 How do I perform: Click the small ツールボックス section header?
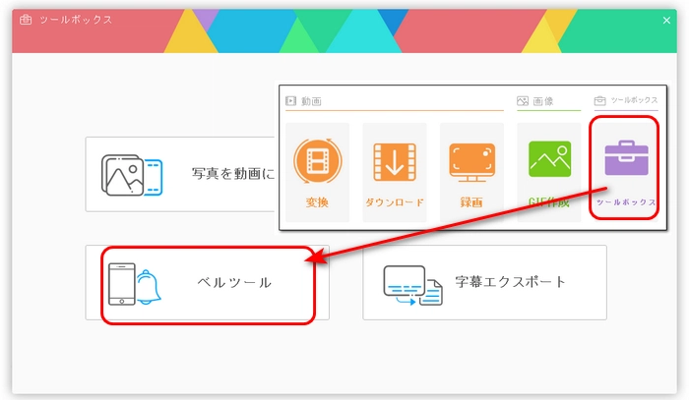click(x=626, y=101)
